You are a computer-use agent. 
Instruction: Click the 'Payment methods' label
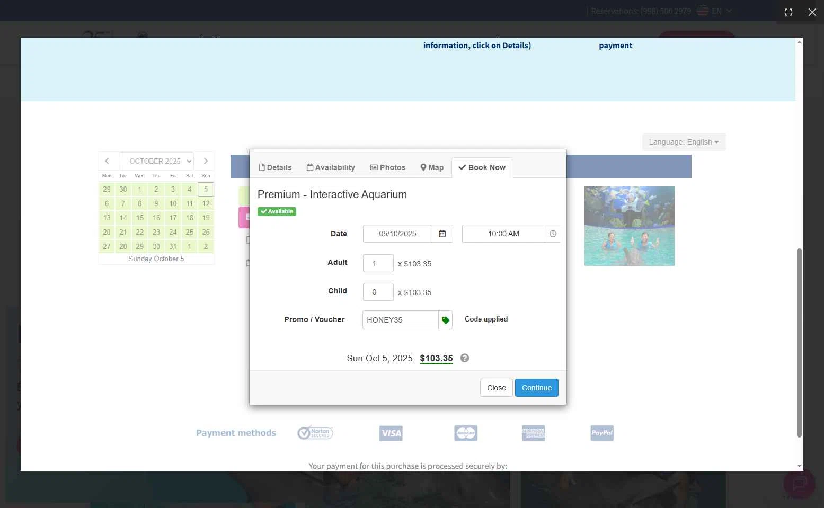[x=236, y=433]
